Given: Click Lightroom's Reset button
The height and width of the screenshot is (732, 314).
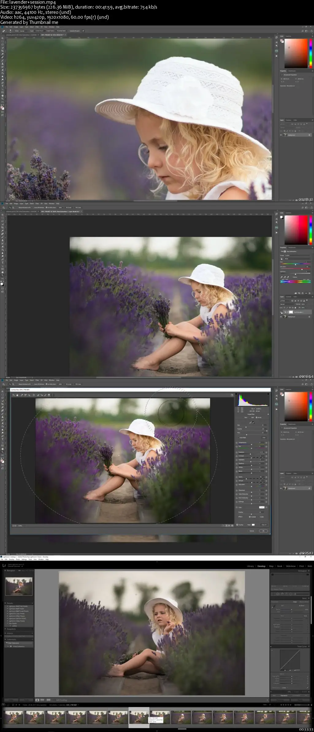Looking at the screenshot, I should coord(300,700).
